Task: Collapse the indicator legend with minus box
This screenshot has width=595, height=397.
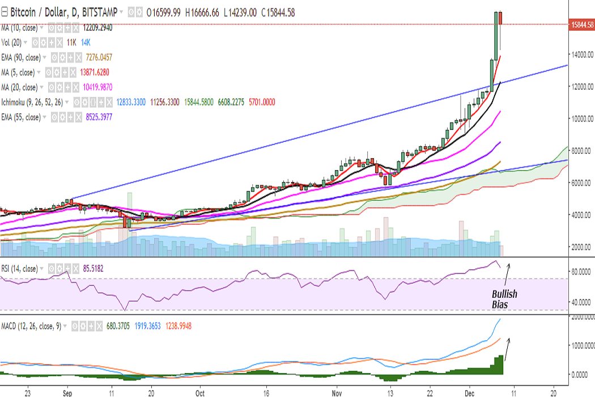Action: click(x=4, y=12)
